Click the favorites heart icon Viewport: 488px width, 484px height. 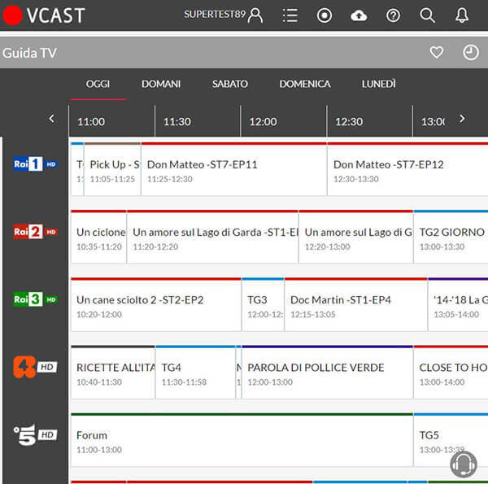(x=437, y=52)
